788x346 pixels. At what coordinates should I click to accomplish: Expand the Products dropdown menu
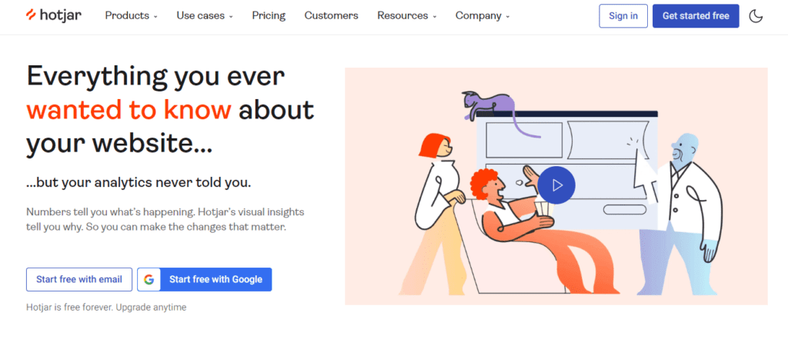pos(131,15)
